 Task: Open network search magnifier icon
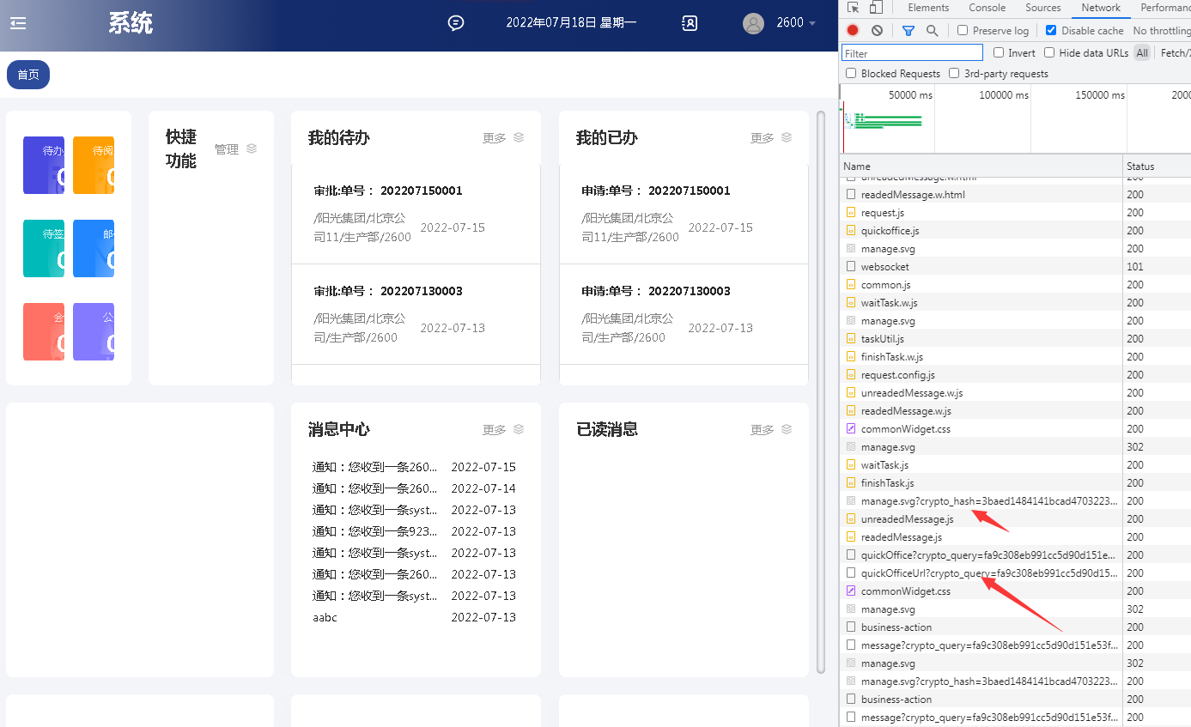pyautogui.click(x=932, y=30)
